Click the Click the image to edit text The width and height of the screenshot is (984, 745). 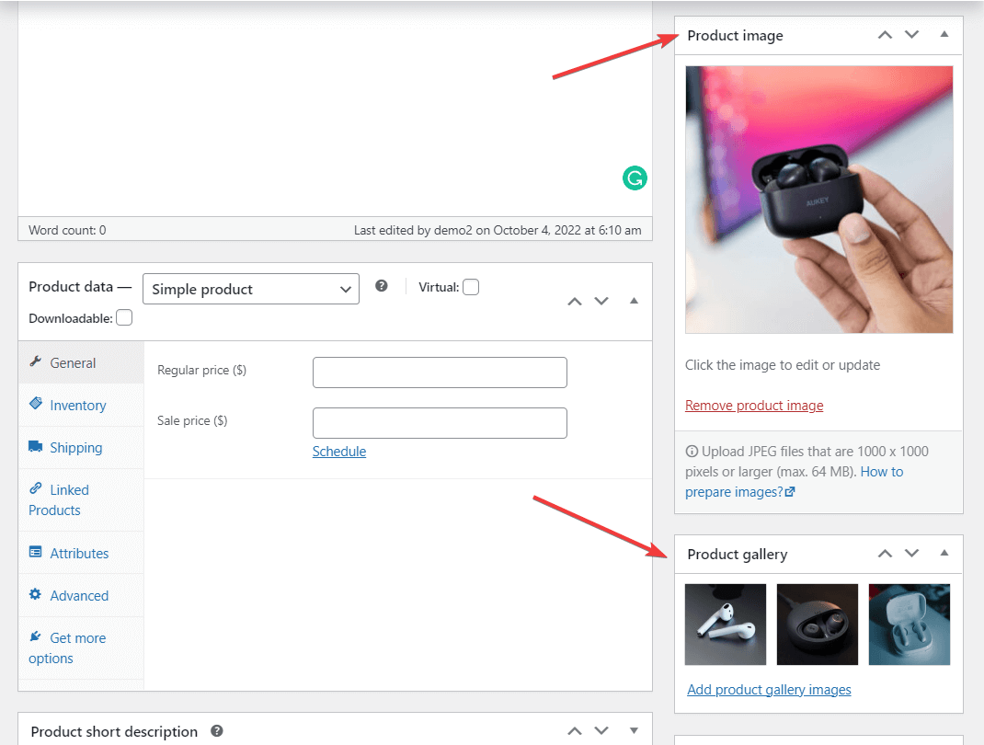pyautogui.click(x=783, y=364)
